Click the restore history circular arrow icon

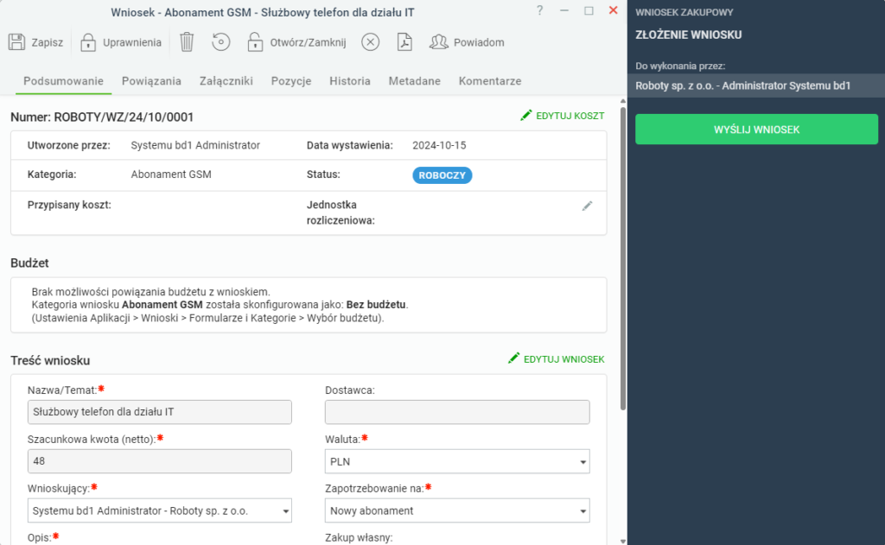click(221, 42)
